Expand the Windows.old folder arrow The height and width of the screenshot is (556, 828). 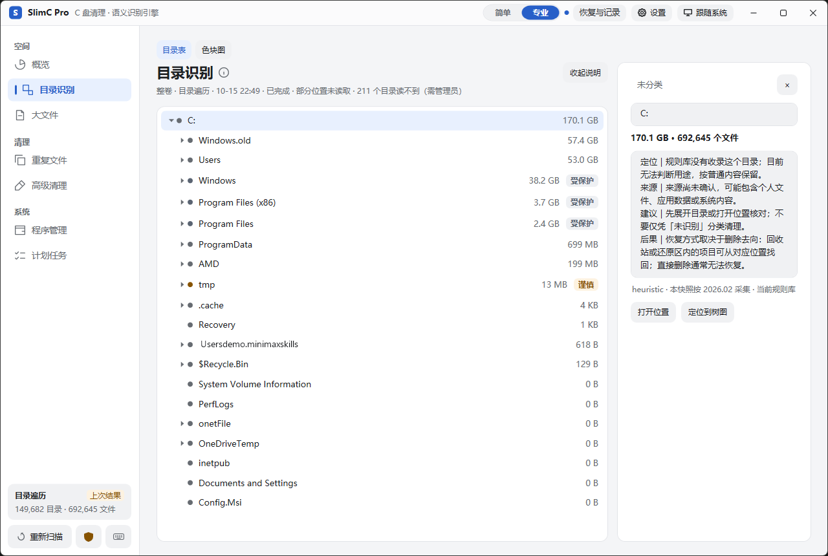[x=182, y=140]
